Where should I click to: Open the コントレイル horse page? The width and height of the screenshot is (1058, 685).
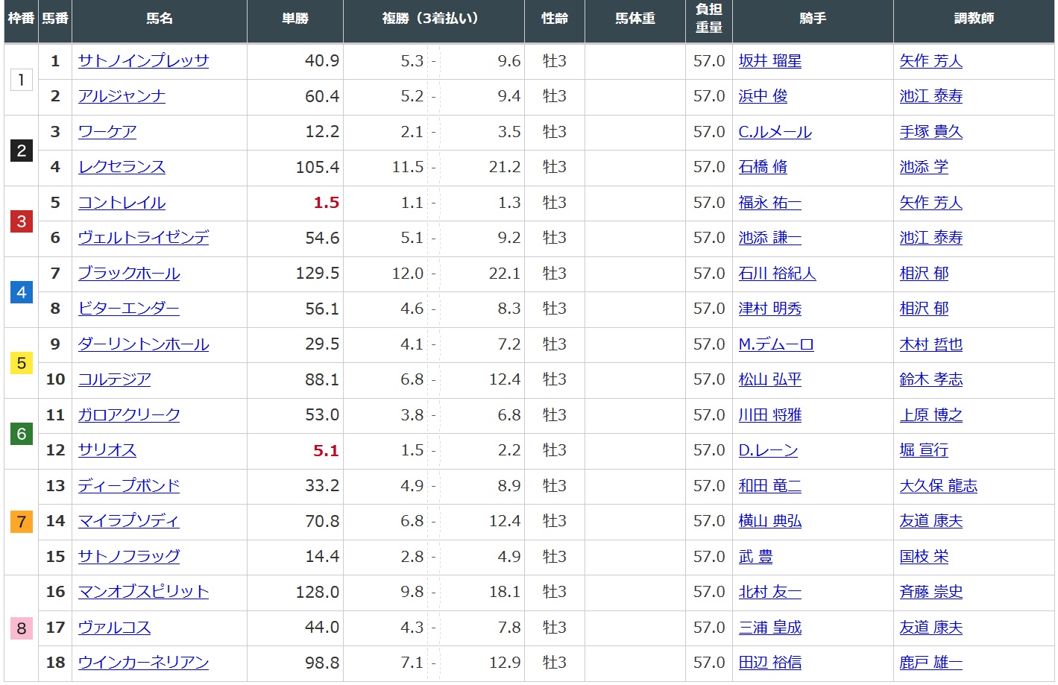pos(122,203)
